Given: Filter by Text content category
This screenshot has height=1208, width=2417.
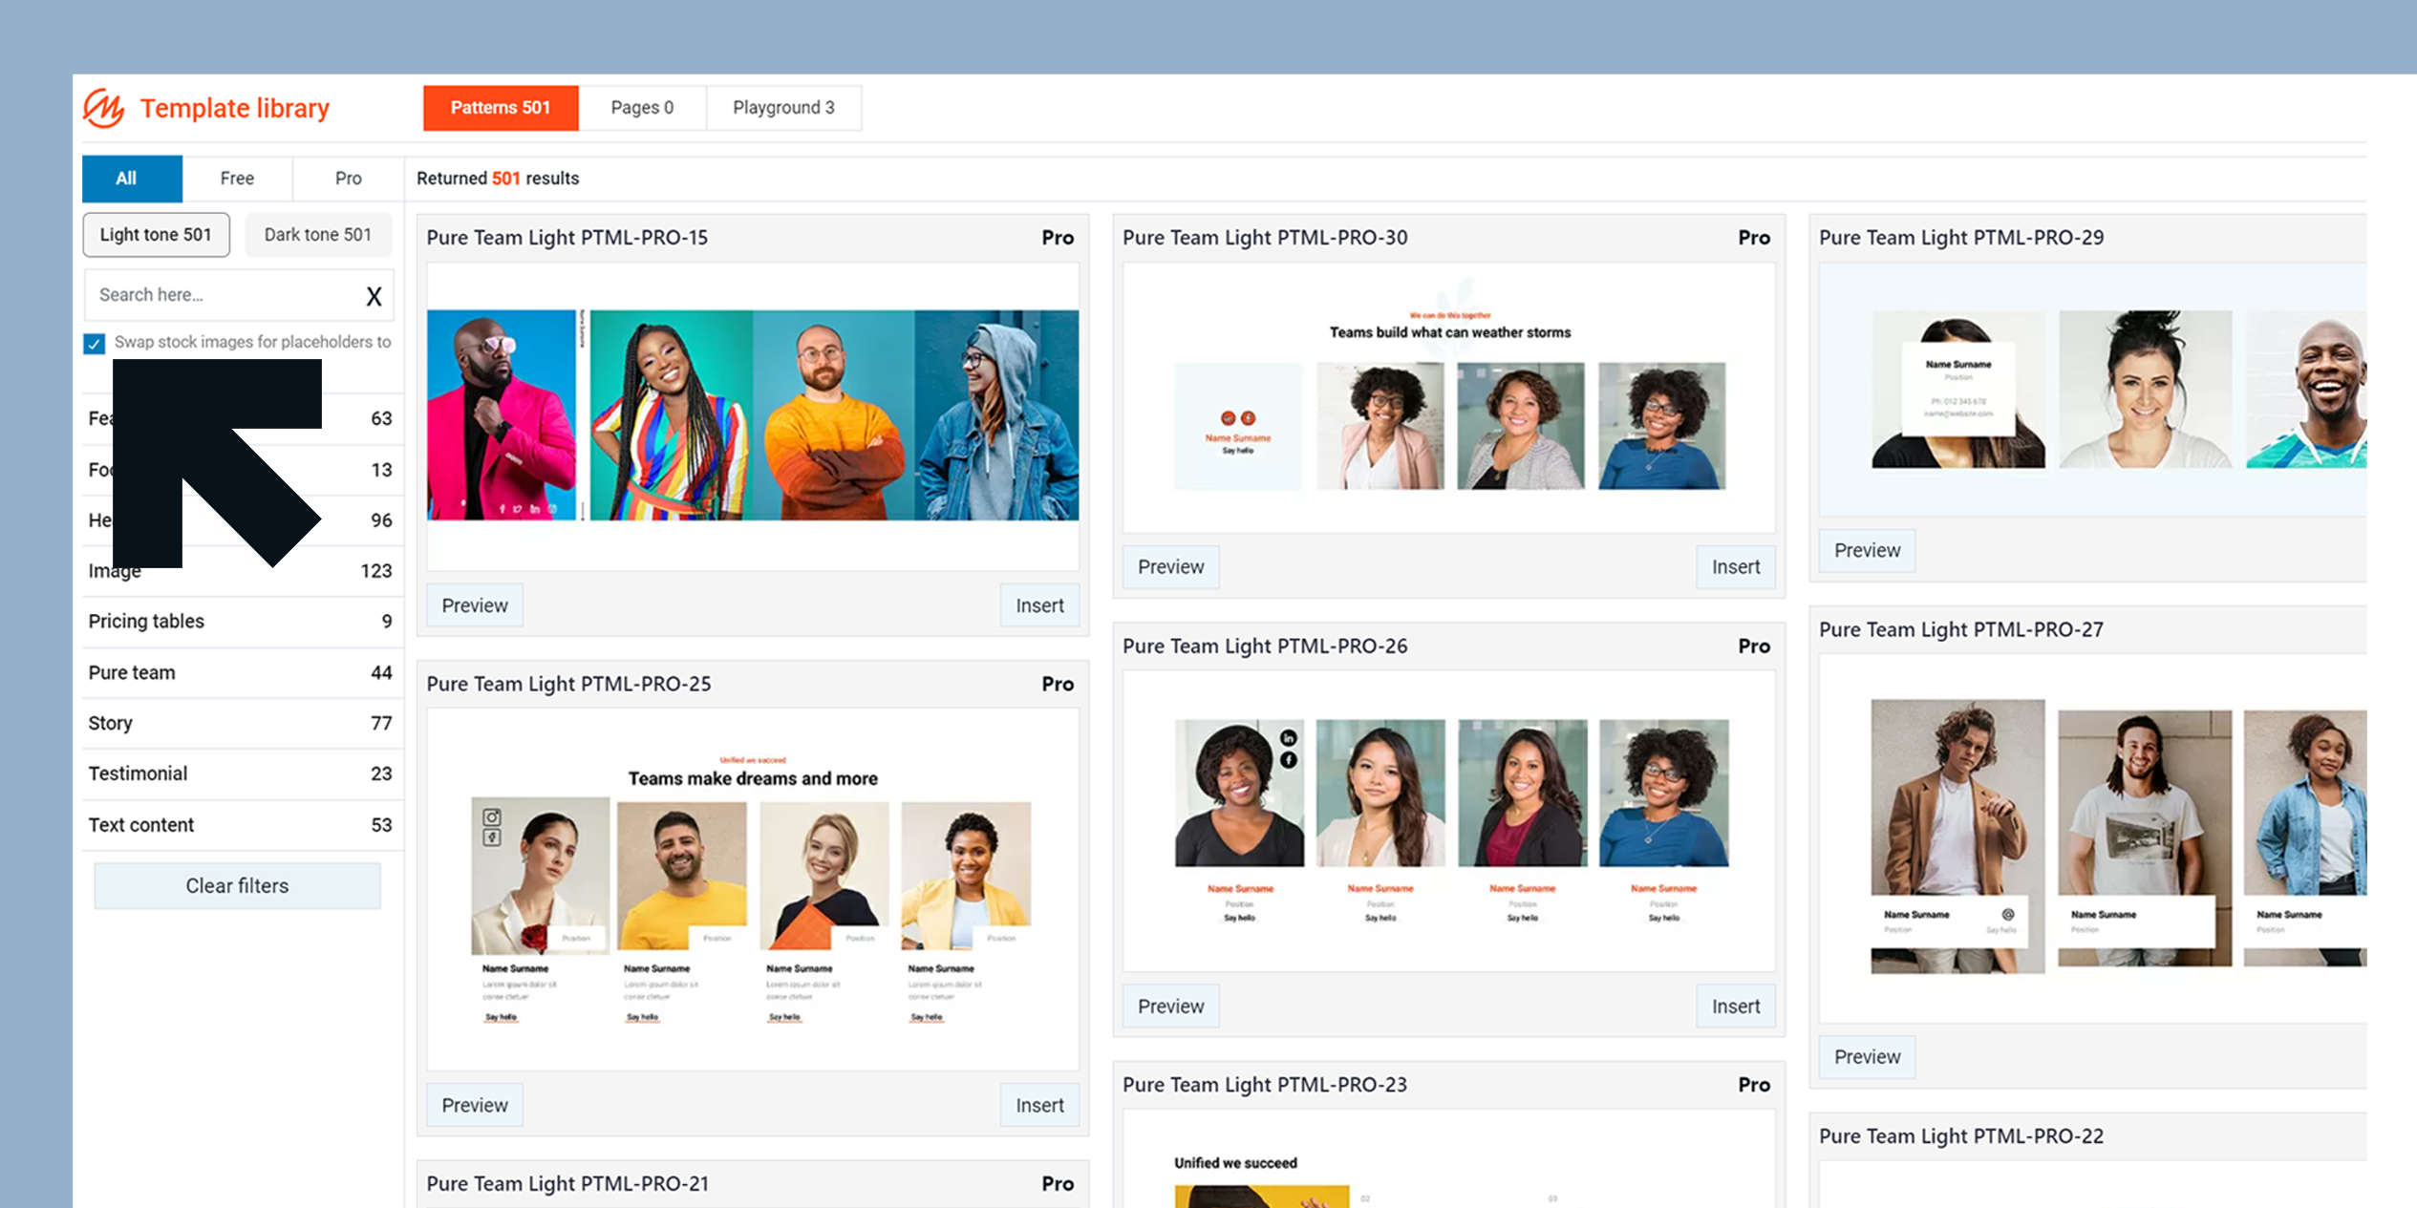Looking at the screenshot, I should coord(241,825).
